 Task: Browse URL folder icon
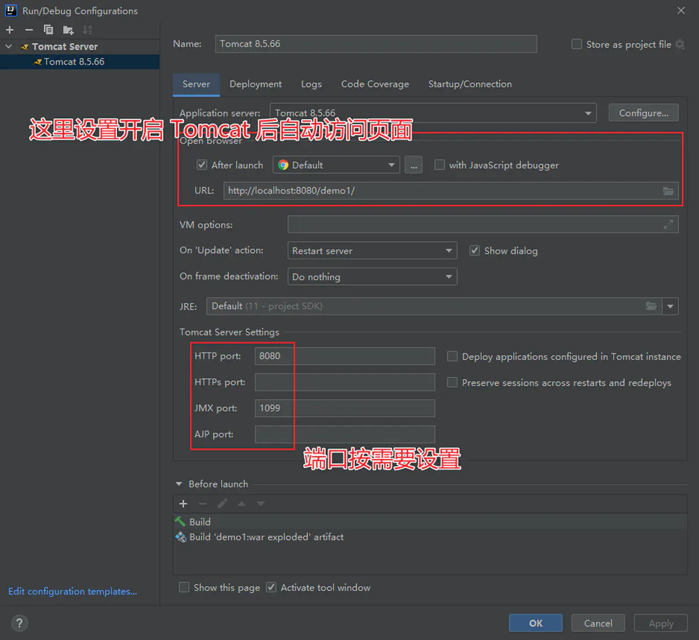click(668, 191)
